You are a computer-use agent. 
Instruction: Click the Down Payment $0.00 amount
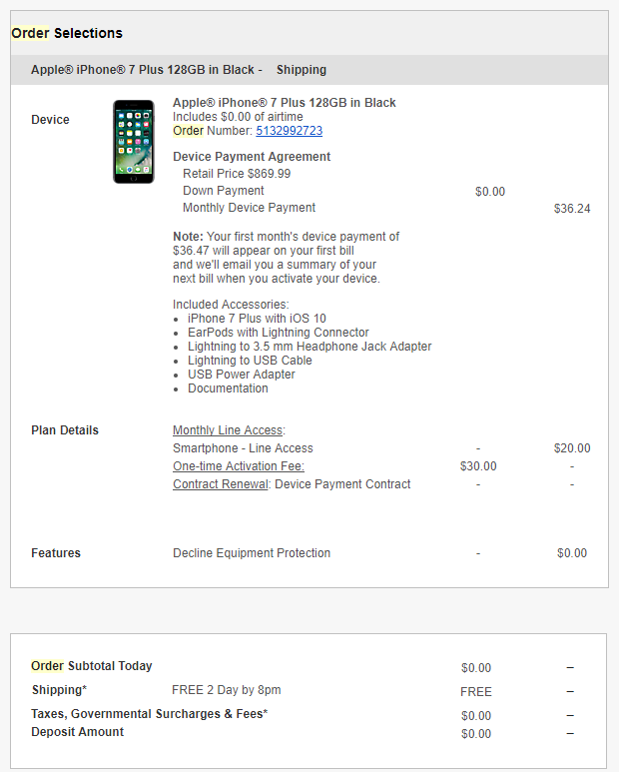click(490, 192)
